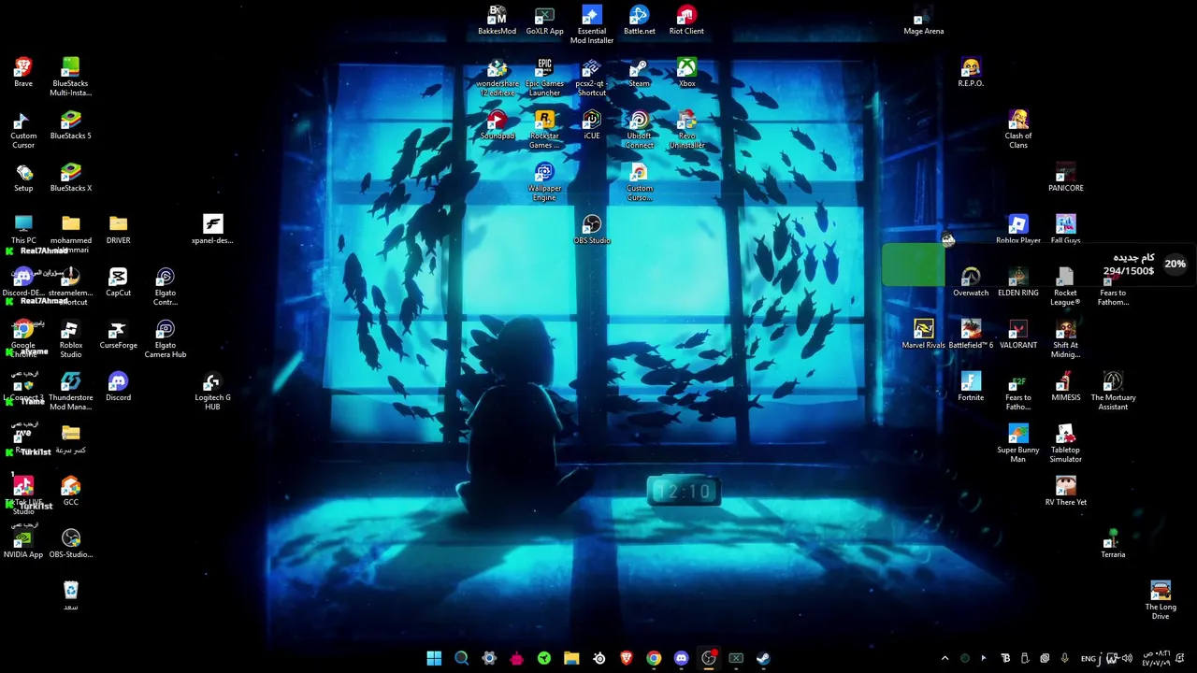Screen dimensions: 1197x673
Task: Open the BakkesMod desktop shortcut
Action: [x=497, y=21]
